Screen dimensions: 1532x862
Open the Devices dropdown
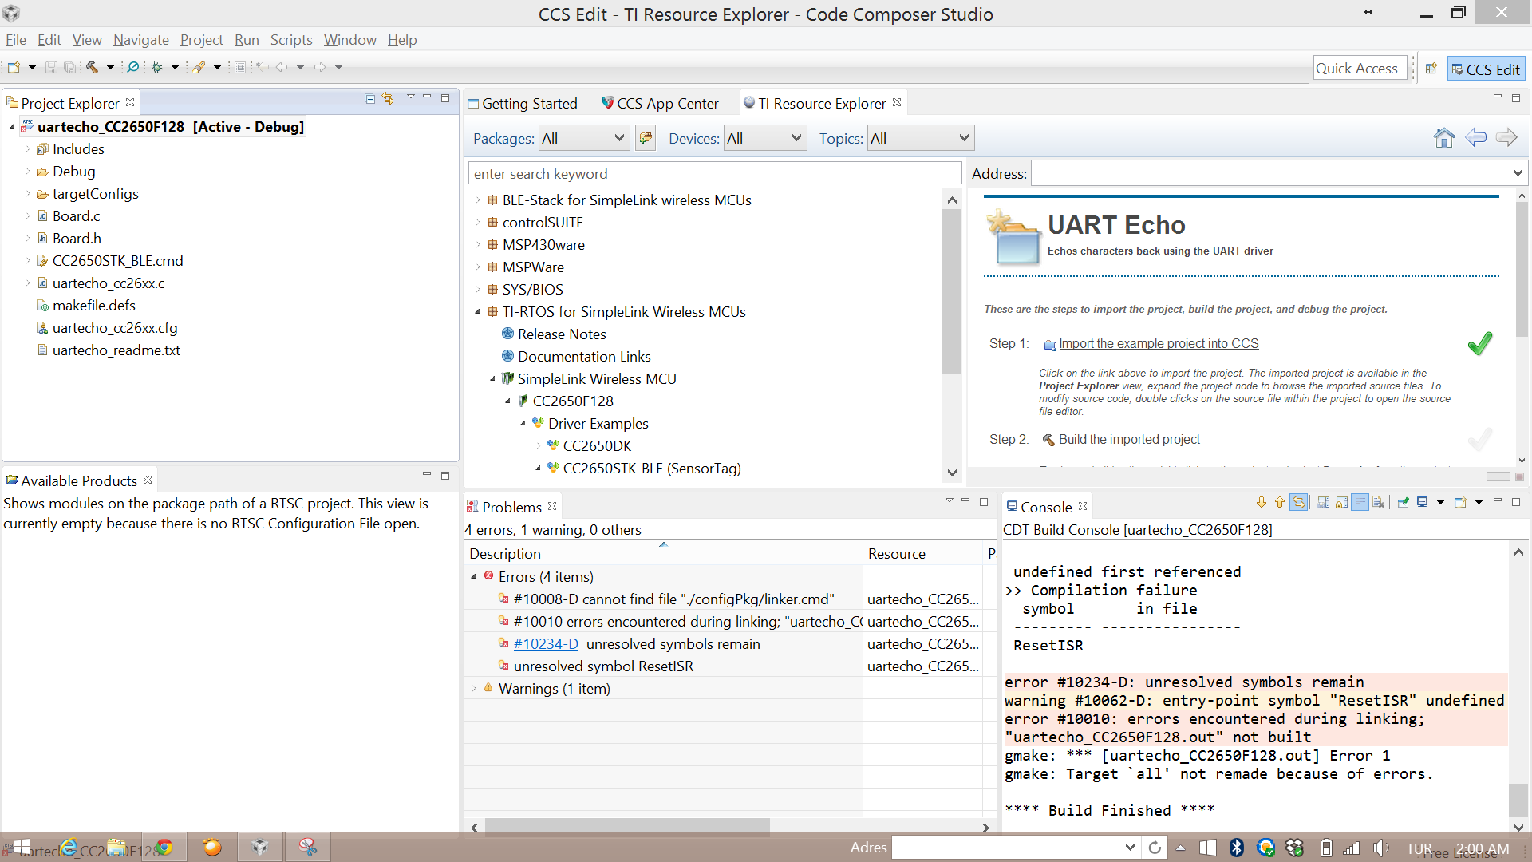point(765,138)
